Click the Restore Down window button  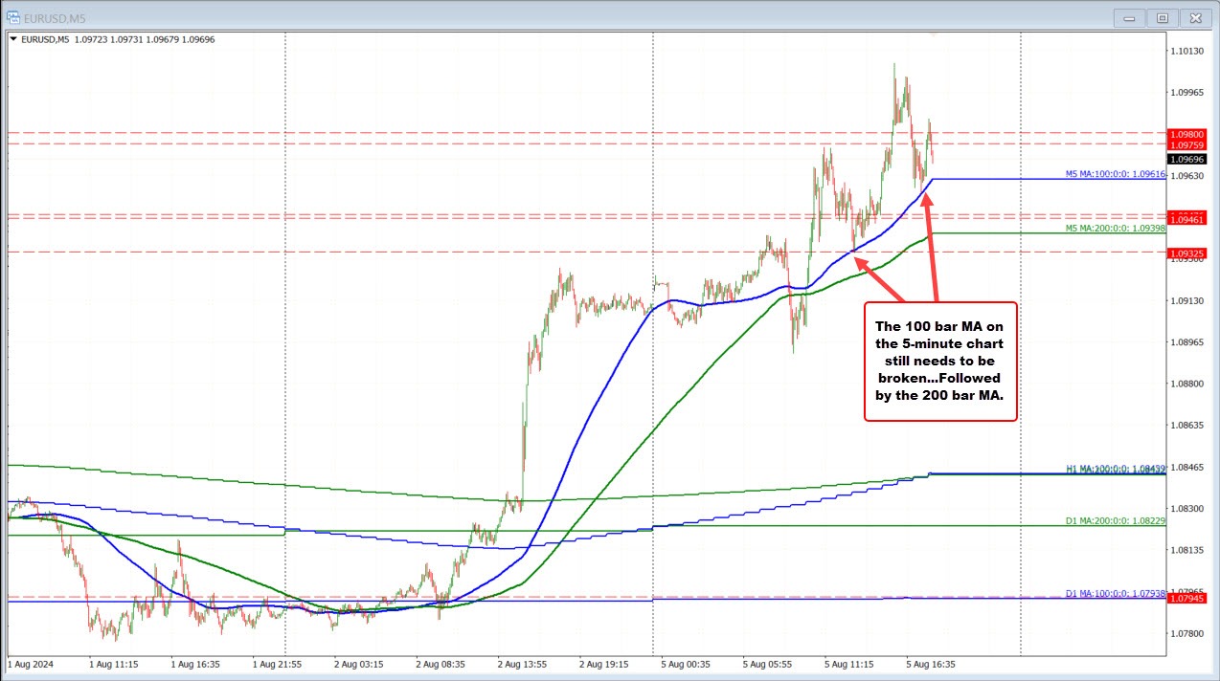pos(1162,17)
